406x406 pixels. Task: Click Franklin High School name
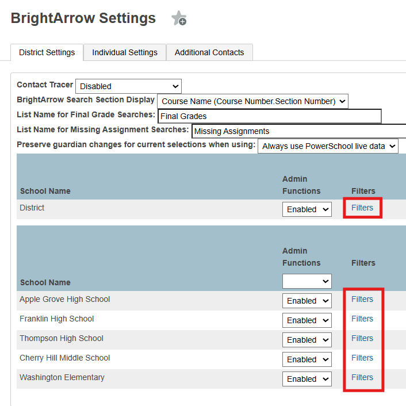[x=57, y=319]
